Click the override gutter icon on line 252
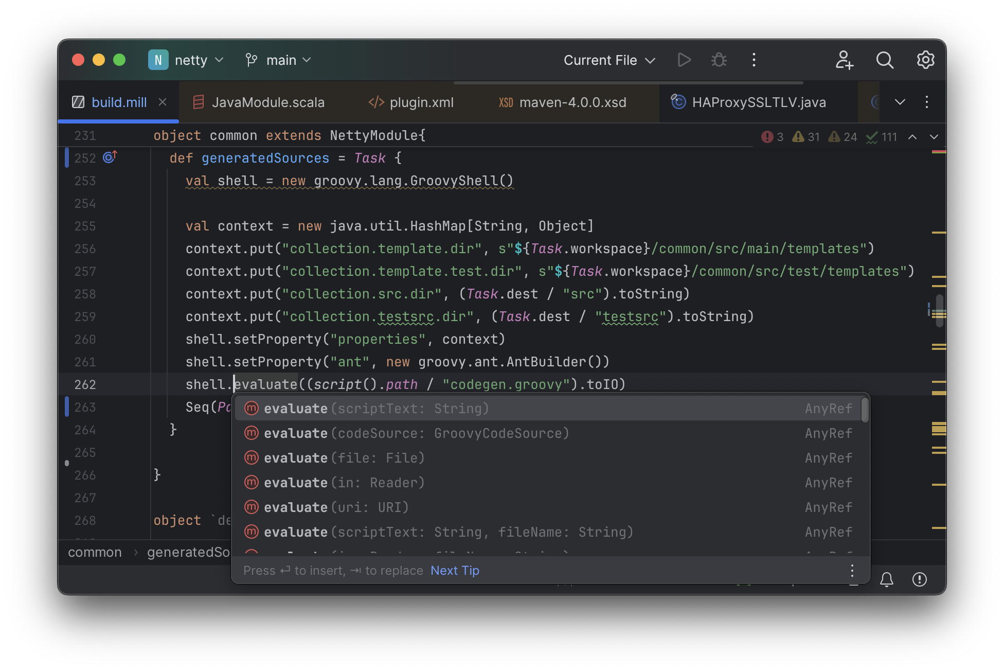Viewport: 1004px width, 671px height. coord(110,157)
